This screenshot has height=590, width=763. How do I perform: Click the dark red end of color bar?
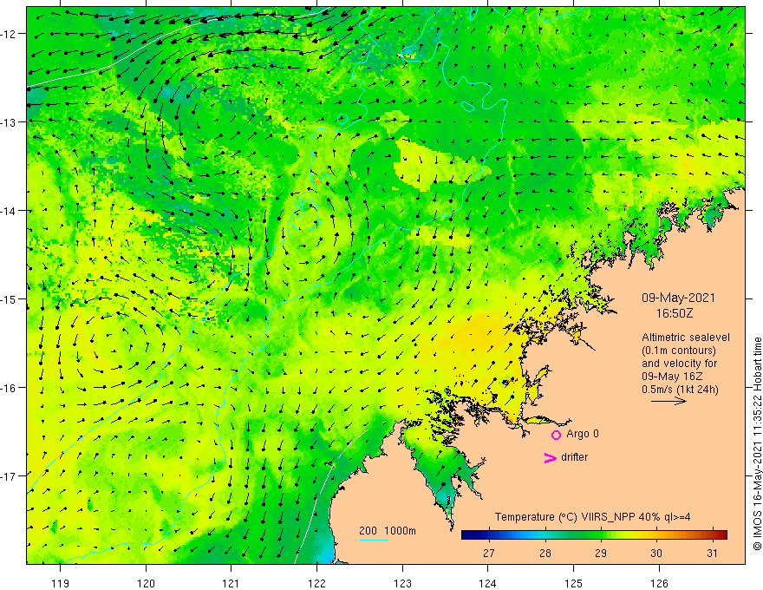(721, 535)
